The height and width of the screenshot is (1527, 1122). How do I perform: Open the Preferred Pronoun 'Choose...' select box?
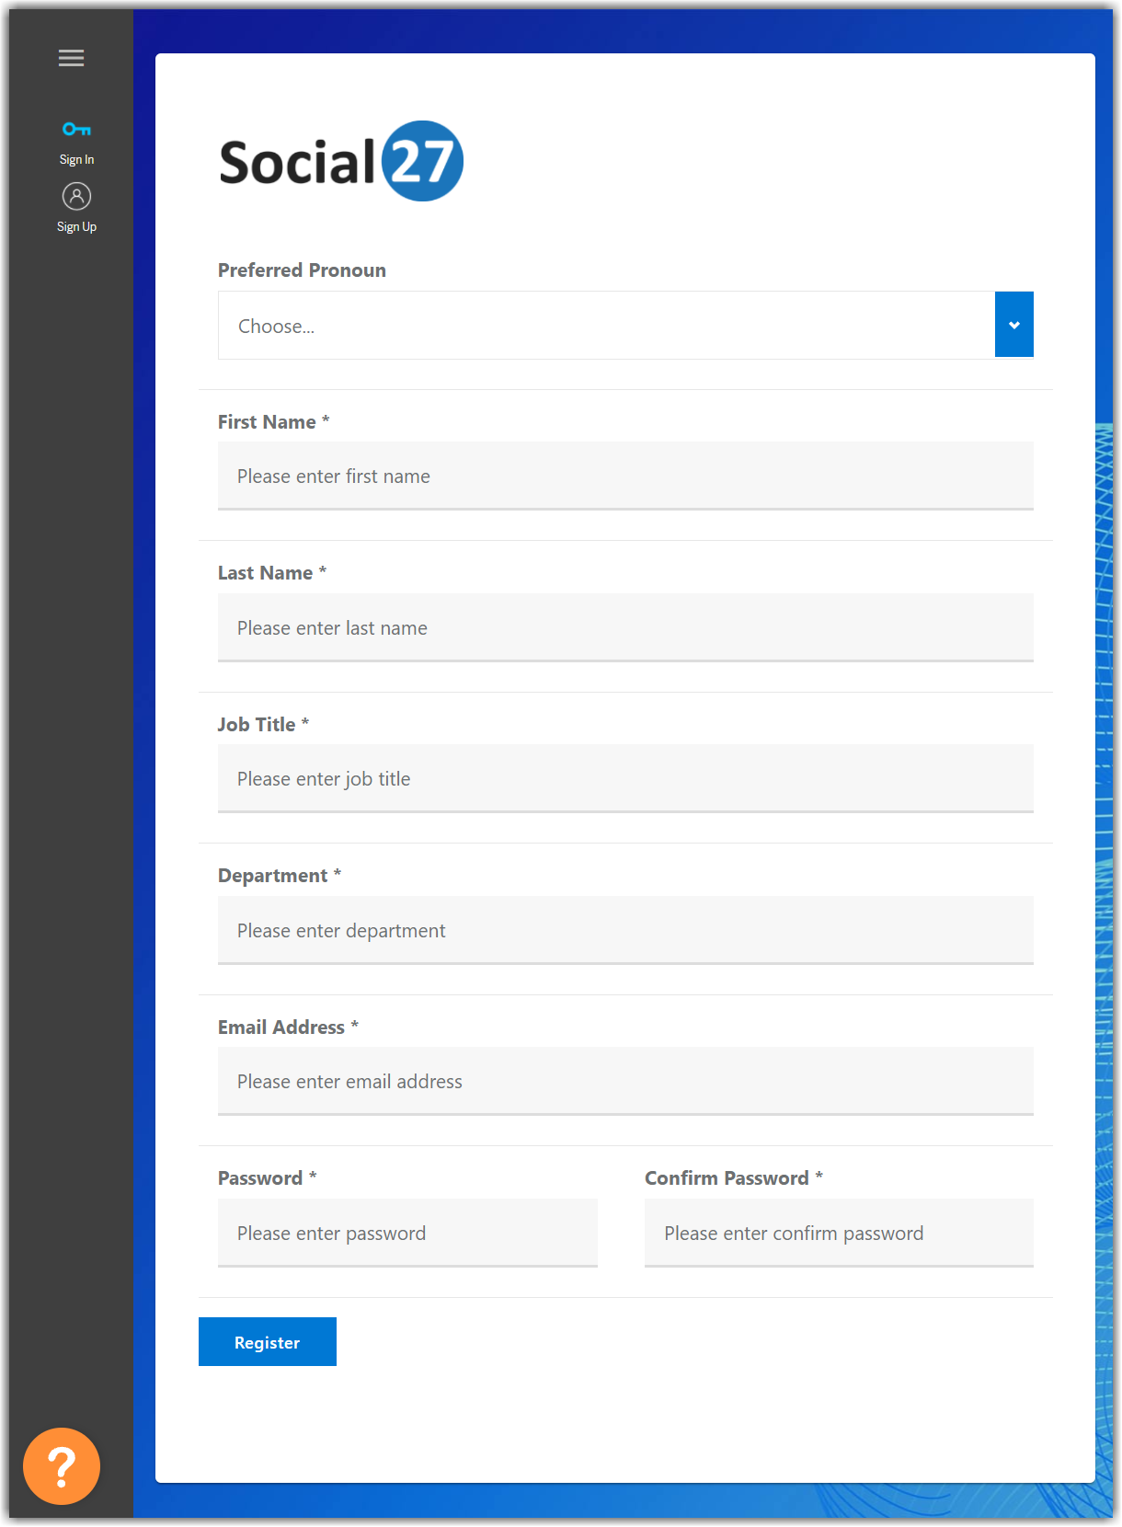(x=606, y=326)
